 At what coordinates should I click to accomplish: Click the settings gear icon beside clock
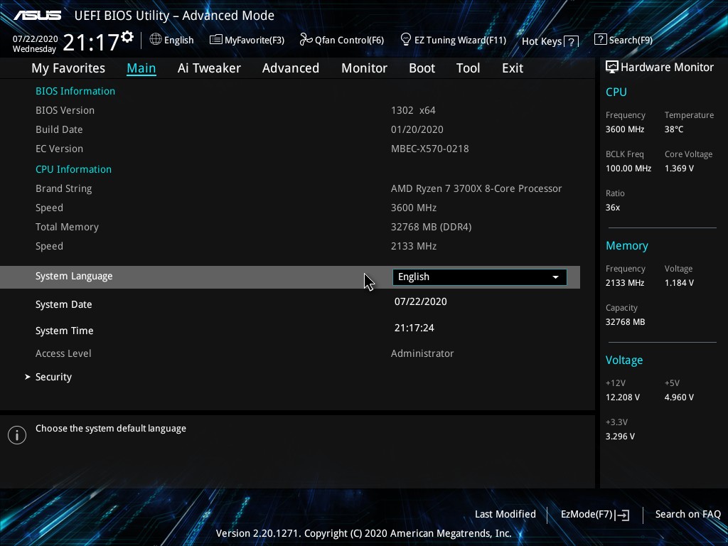[127, 37]
